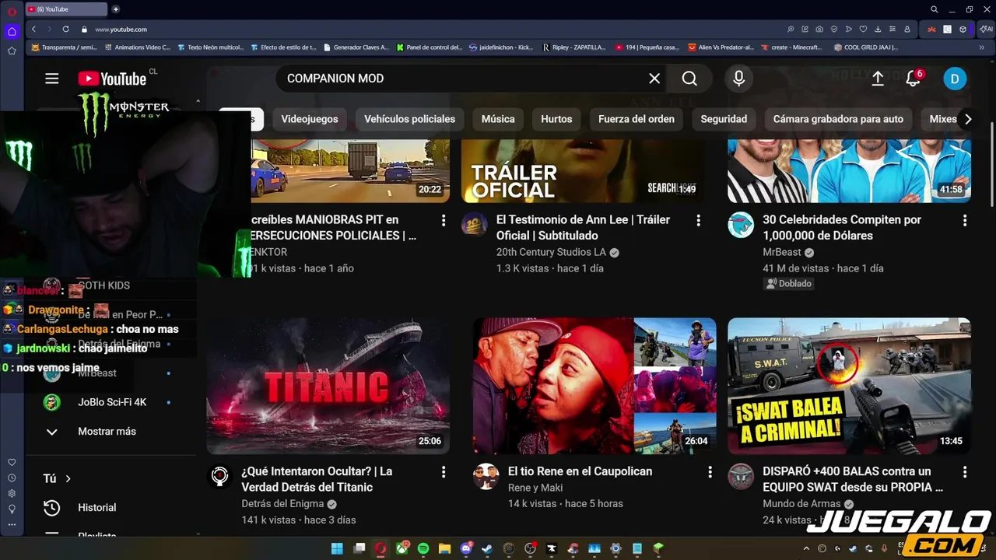Click the YouTube logo to go home
Viewport: 996px width, 560px height.
click(112, 79)
